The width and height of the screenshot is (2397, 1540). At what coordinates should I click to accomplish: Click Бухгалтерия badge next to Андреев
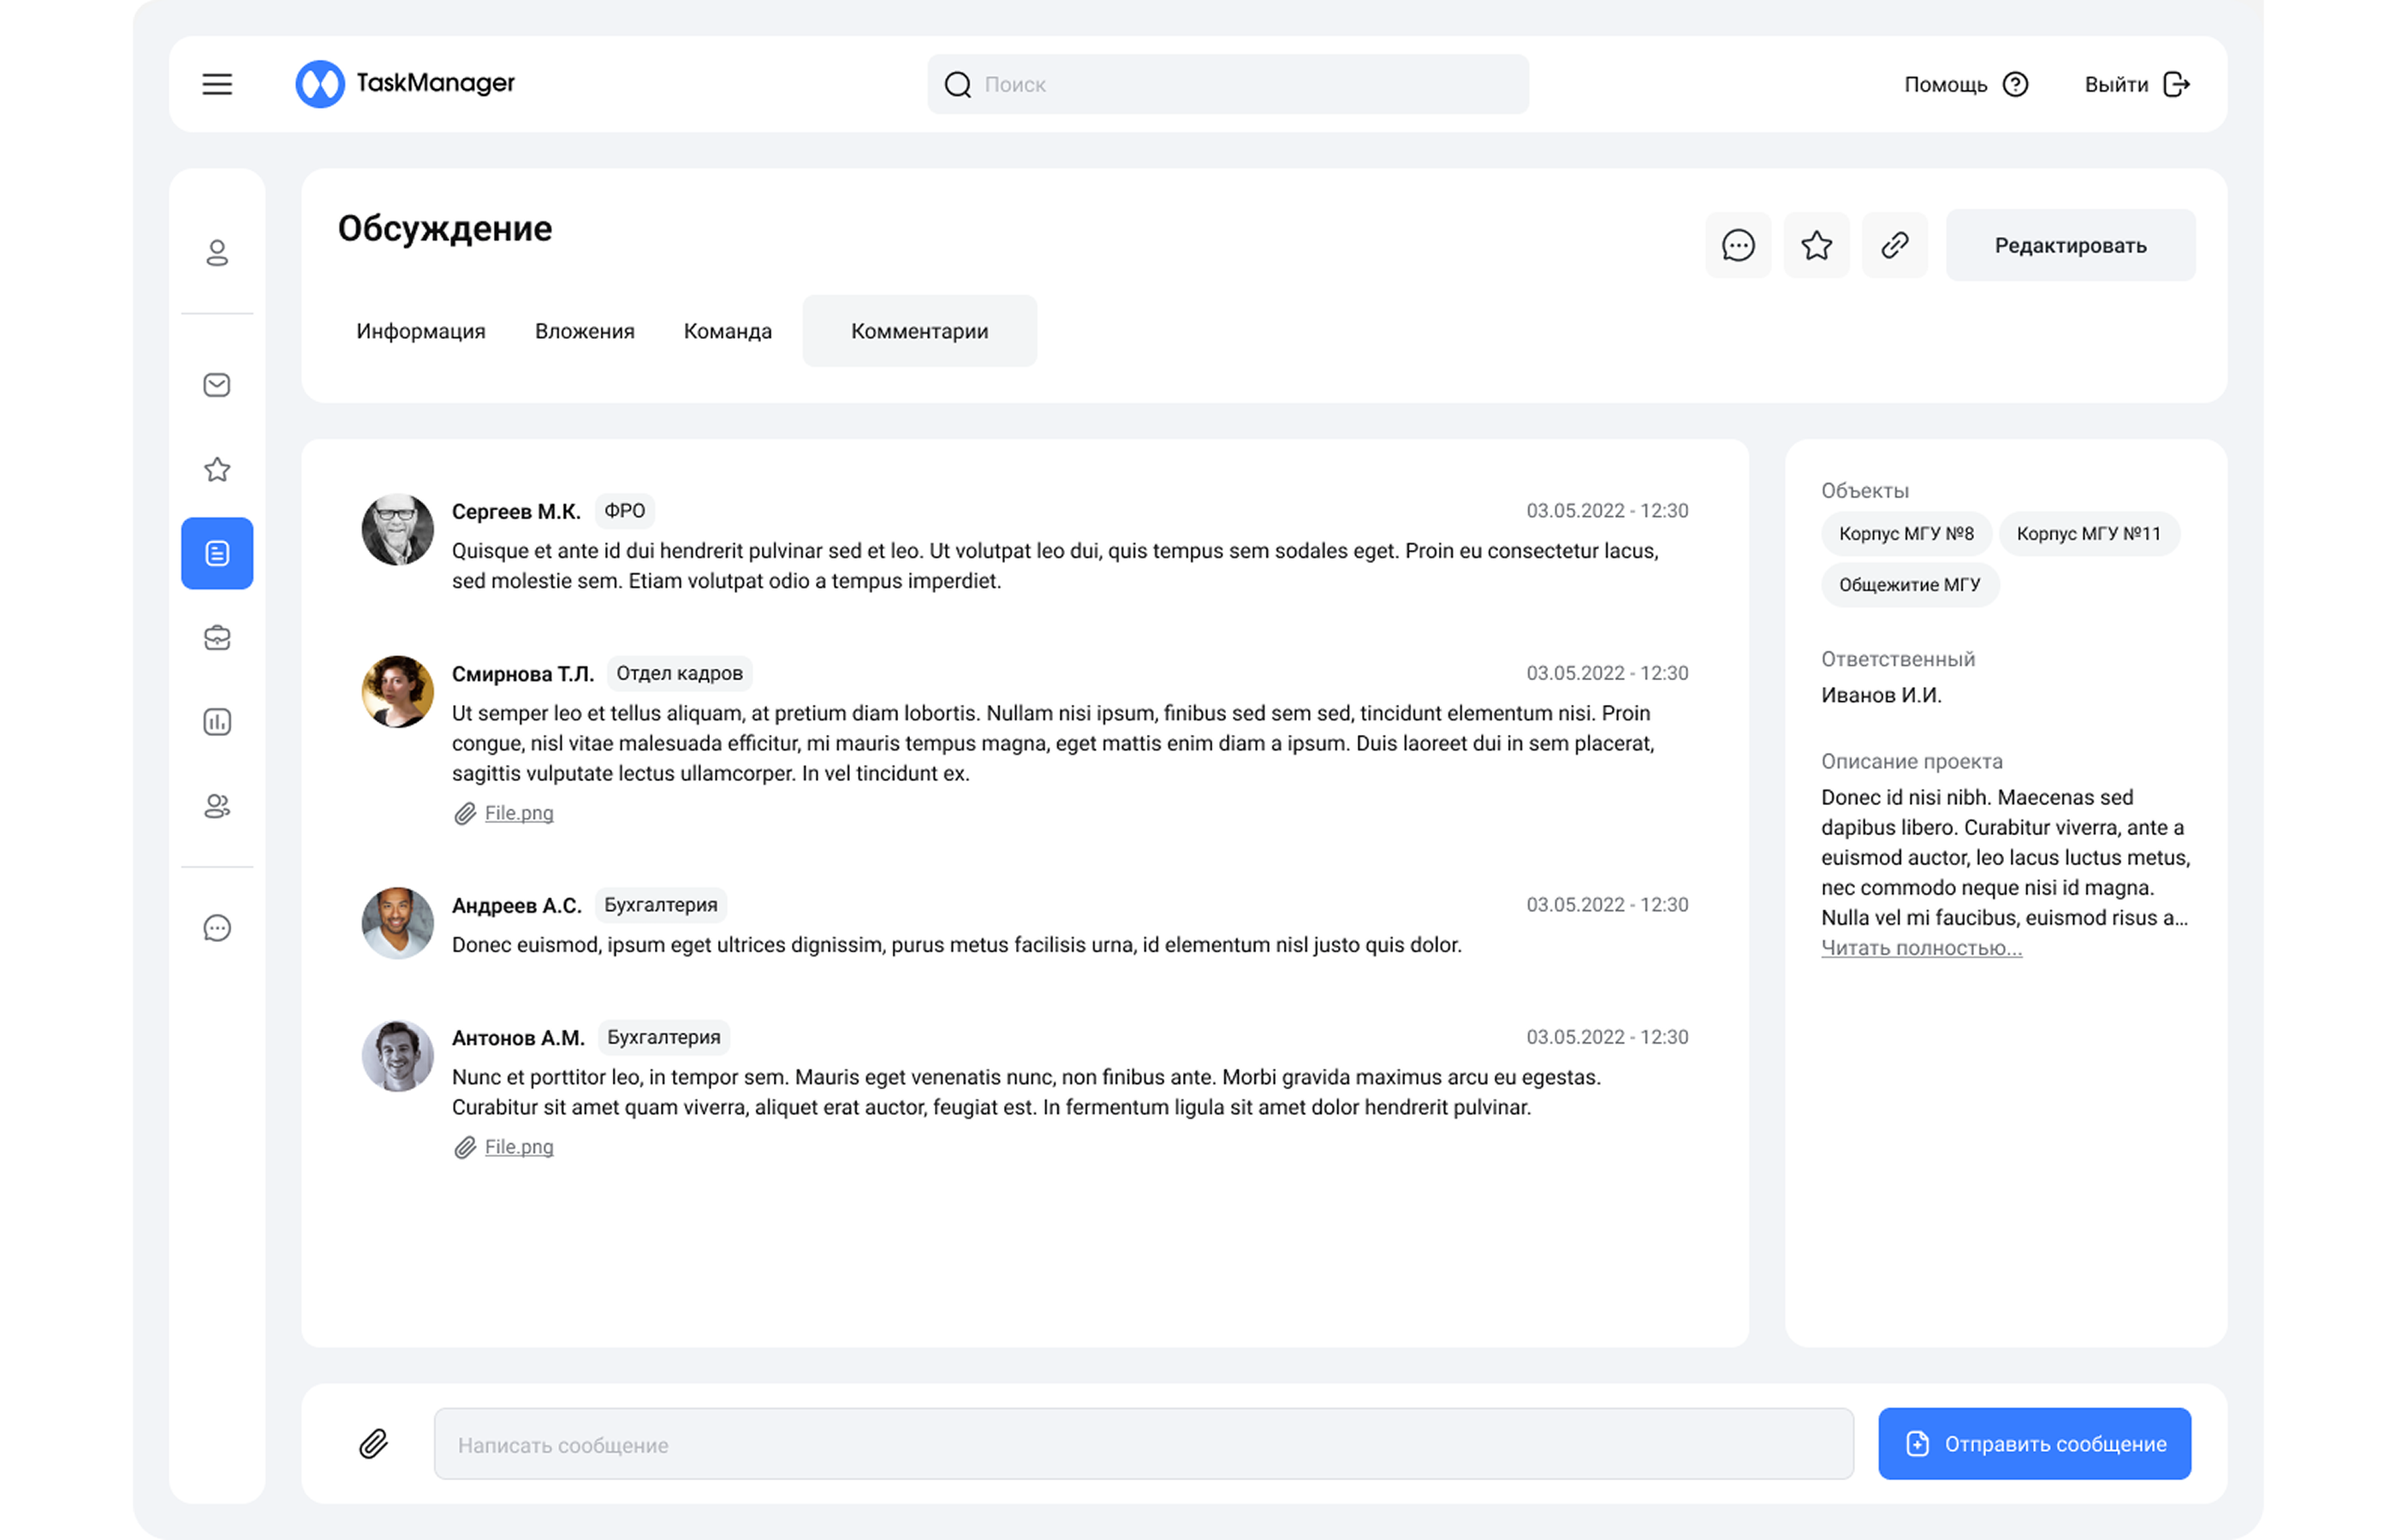coord(660,905)
